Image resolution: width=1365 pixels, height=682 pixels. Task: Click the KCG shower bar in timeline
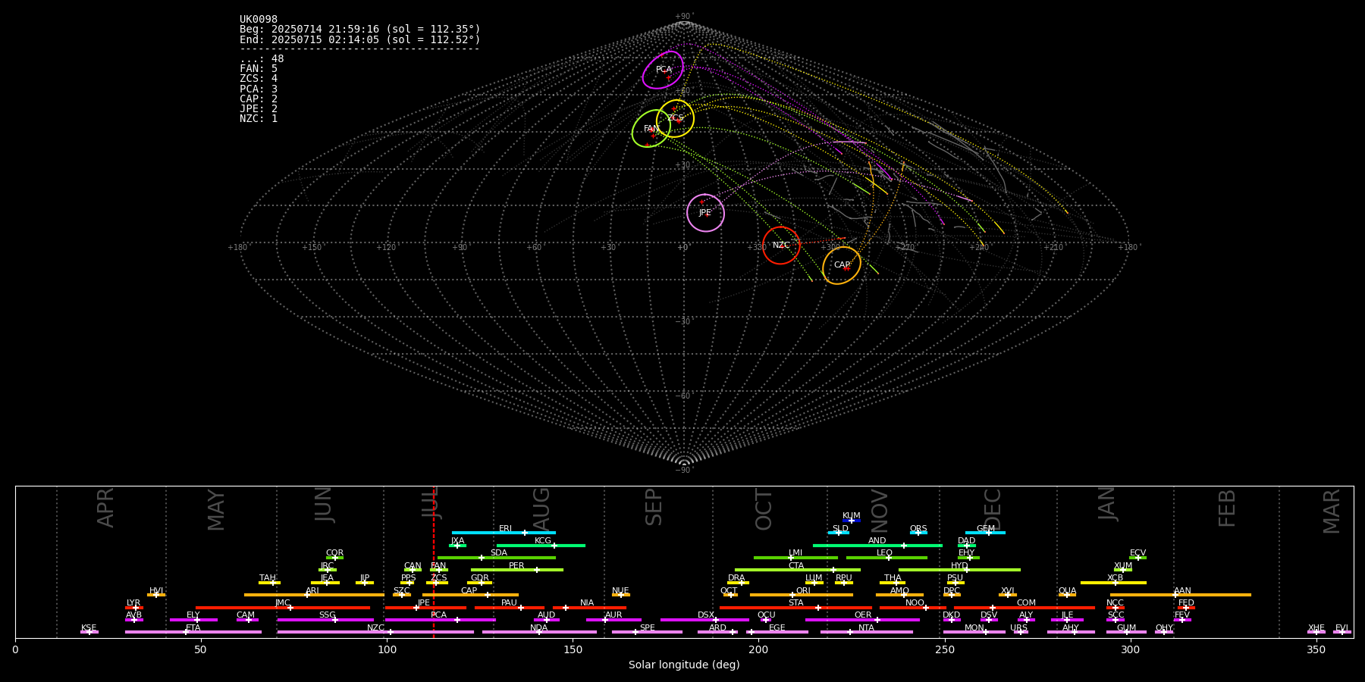coord(541,545)
